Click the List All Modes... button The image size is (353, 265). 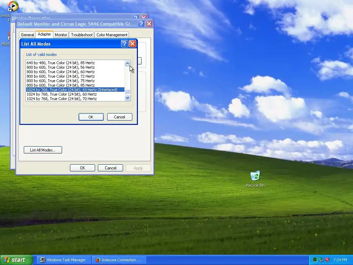click(x=43, y=150)
